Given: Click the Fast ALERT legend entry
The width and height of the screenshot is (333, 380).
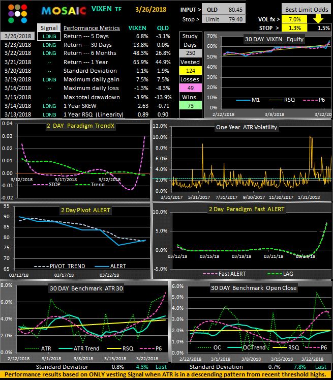Looking at the screenshot, I should (x=225, y=274).
